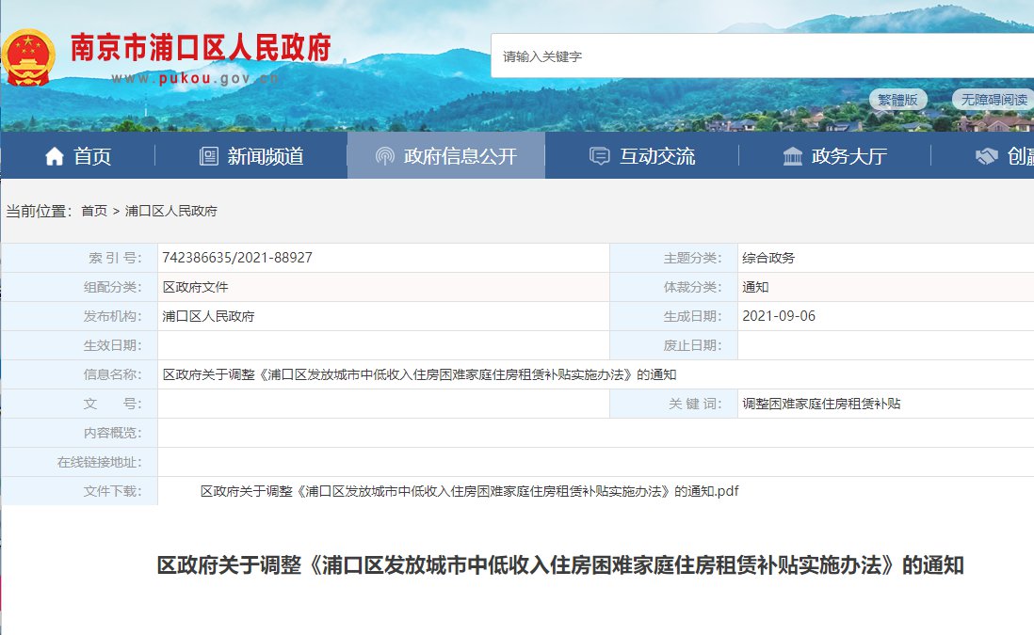The height and width of the screenshot is (635, 1034).
Task: Click the newspaper icon for 新闻频道
Action: (x=209, y=156)
